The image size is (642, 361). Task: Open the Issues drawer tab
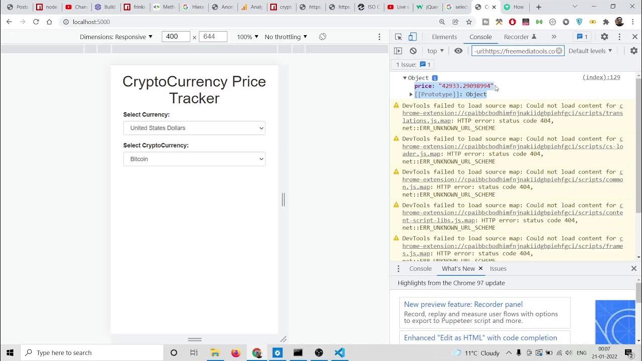(498, 268)
